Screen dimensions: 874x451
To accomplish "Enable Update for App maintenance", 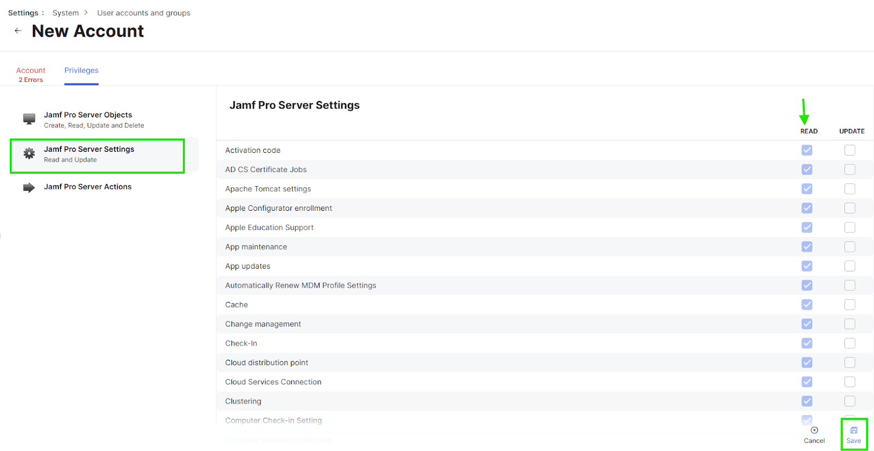I will 850,247.
